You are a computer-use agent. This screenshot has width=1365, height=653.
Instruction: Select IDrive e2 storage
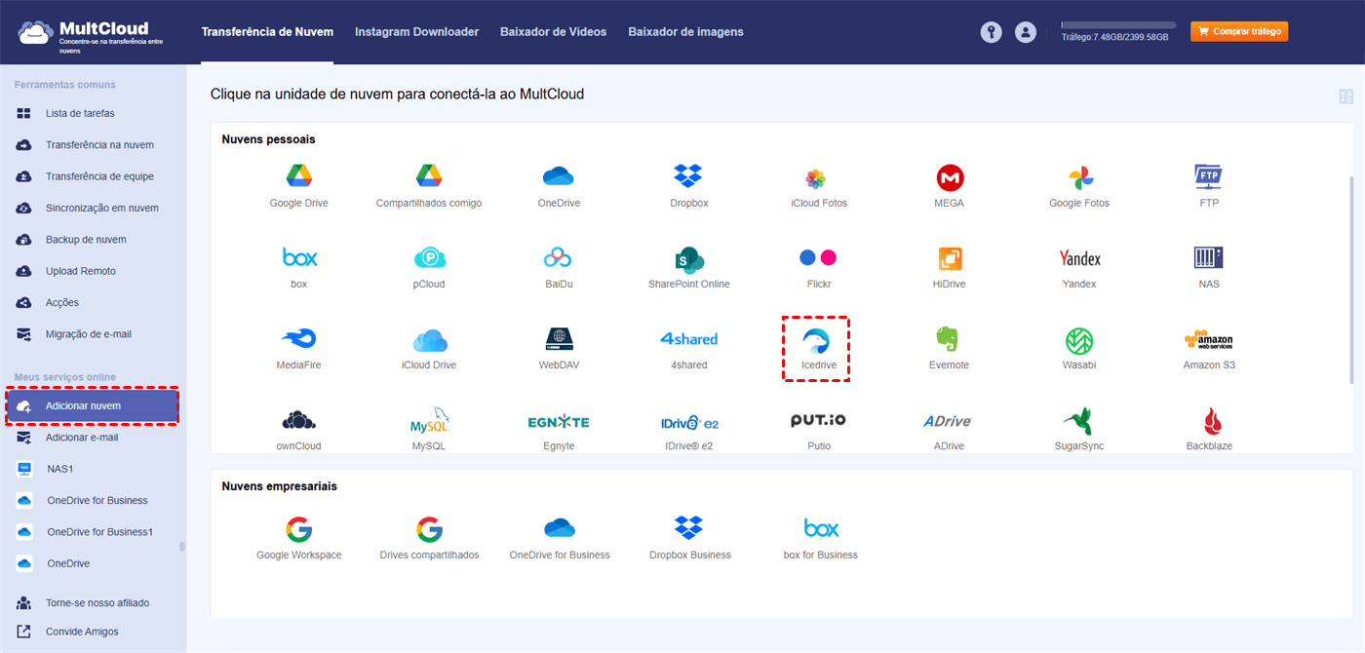point(688,422)
